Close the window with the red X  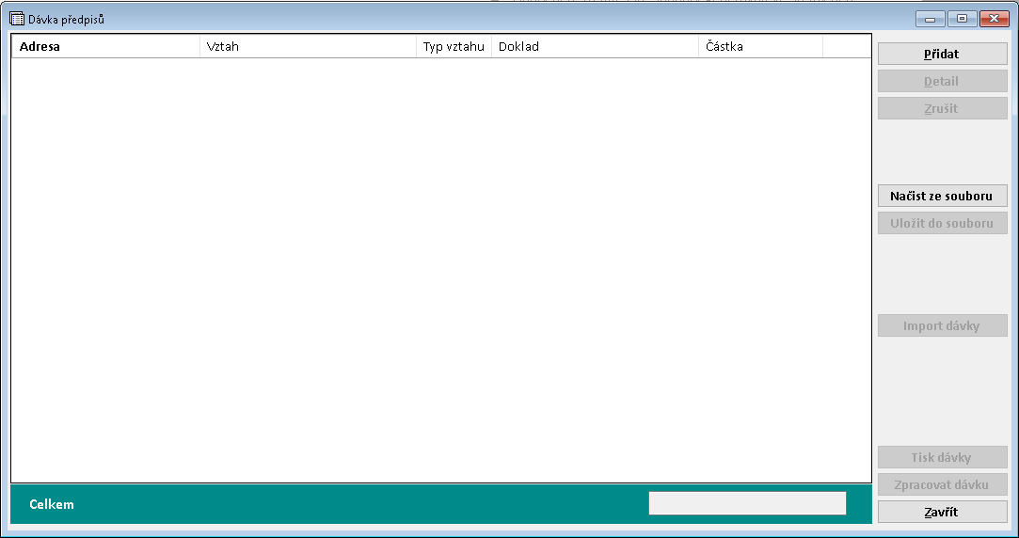[994, 19]
